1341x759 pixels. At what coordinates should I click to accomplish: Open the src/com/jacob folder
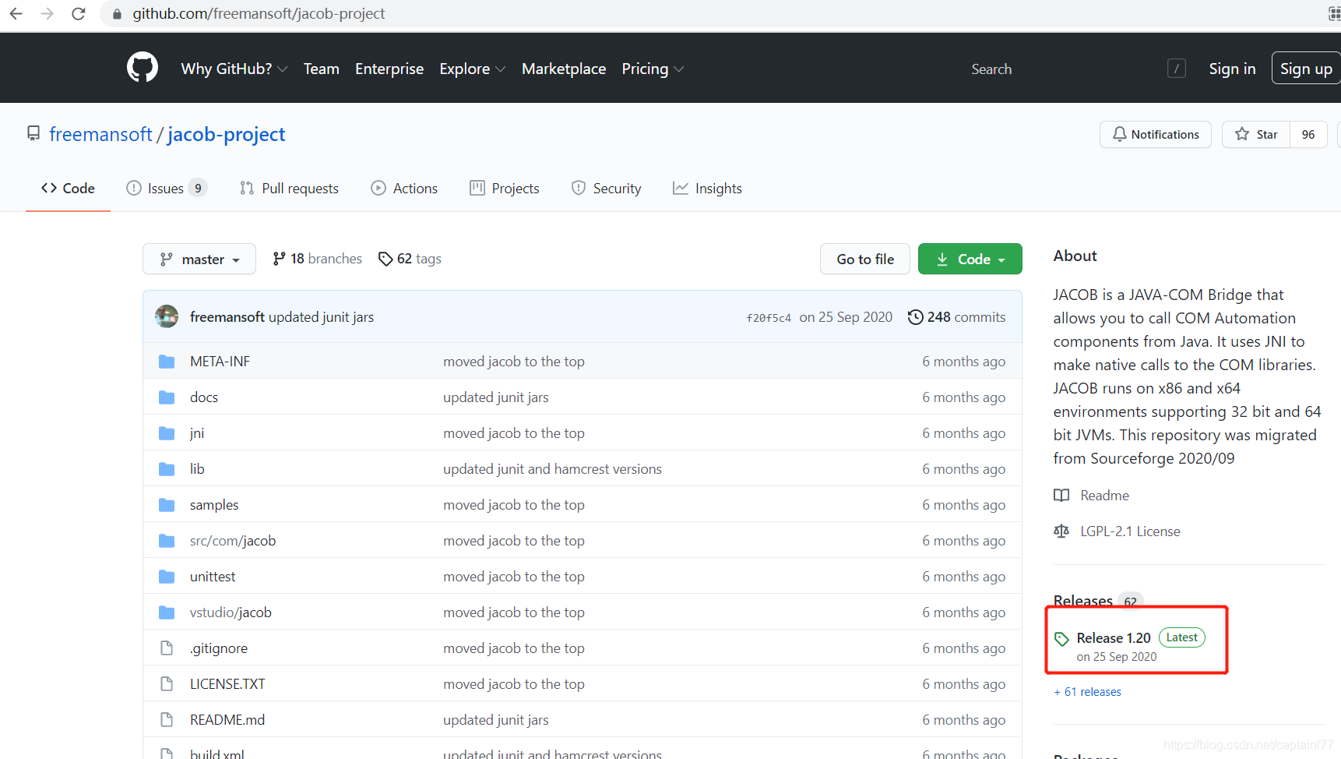(233, 541)
